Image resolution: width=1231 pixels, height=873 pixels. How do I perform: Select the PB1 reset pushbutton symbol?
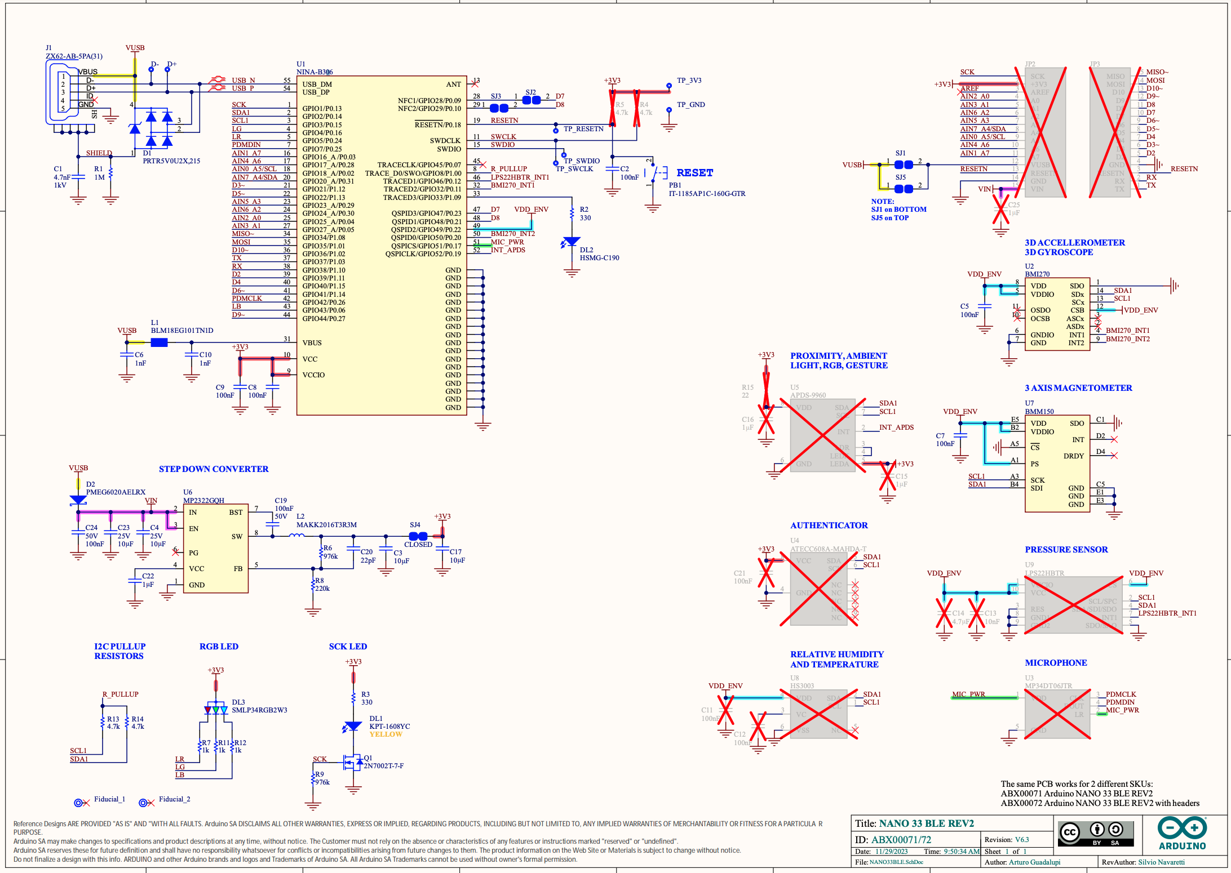click(x=656, y=173)
